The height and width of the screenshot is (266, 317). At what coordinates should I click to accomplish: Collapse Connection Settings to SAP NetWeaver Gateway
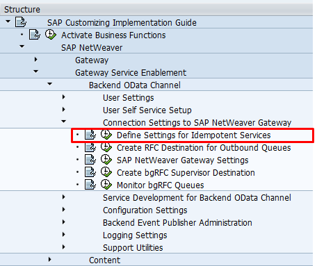[63, 122]
